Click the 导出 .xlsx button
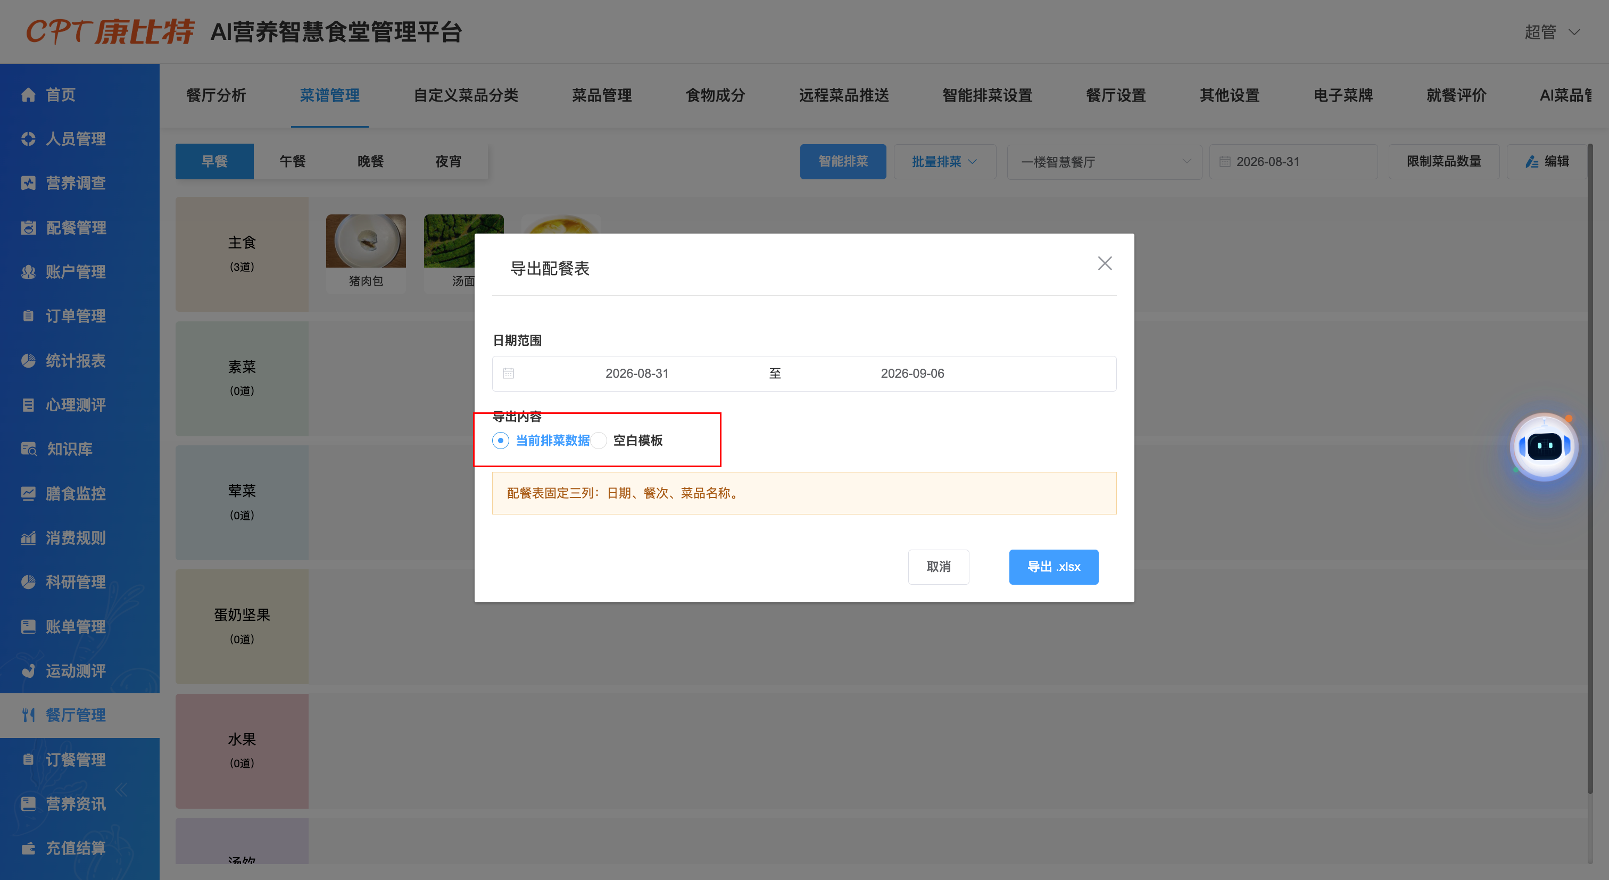 click(x=1054, y=567)
